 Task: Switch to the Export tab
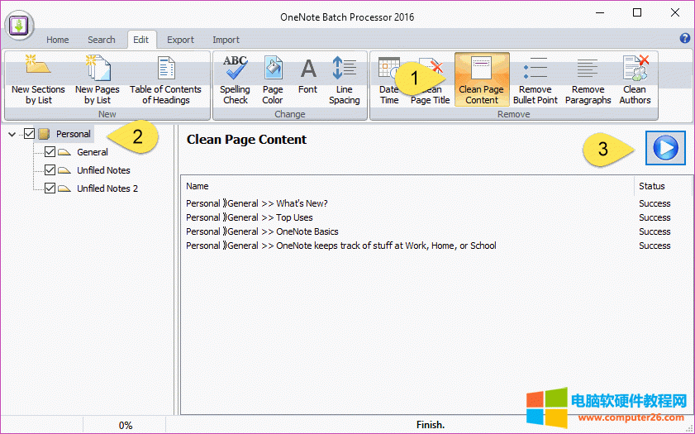[x=180, y=40]
